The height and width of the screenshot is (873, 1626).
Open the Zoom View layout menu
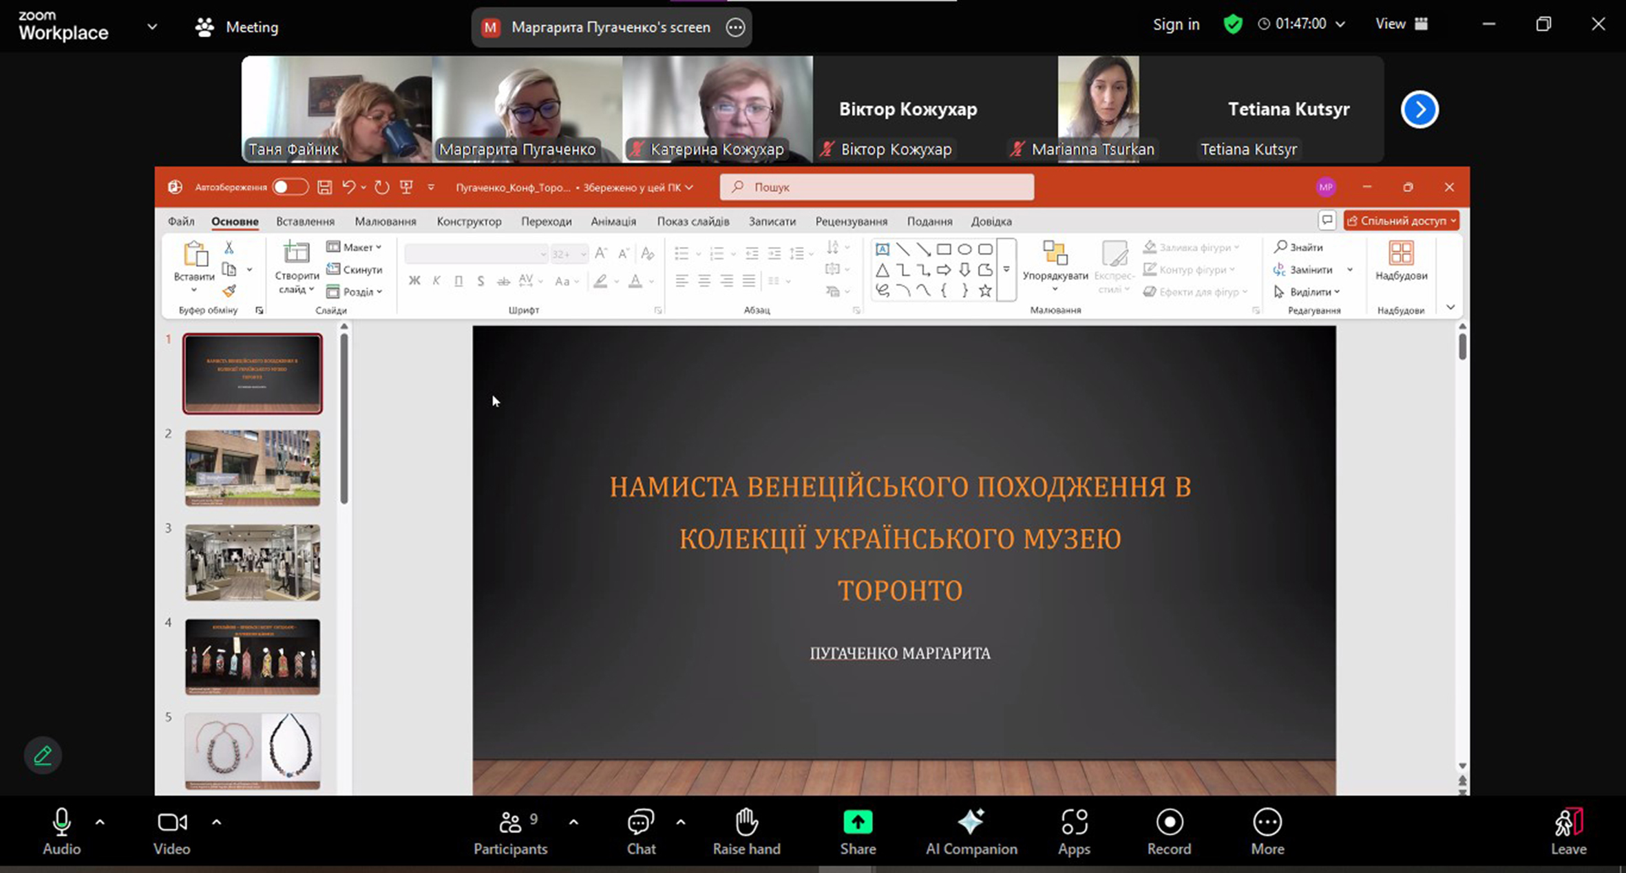1401,24
